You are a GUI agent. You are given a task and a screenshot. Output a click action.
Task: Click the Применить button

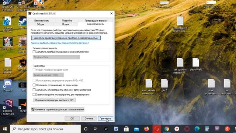coord(105,119)
